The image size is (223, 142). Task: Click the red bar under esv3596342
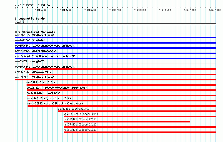tap(121, 69)
